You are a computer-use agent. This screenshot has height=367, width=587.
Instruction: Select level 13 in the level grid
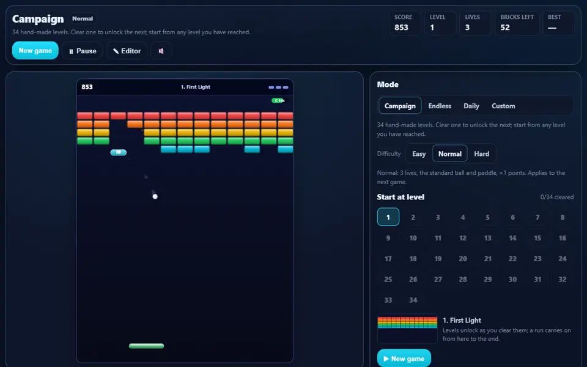[487, 238]
